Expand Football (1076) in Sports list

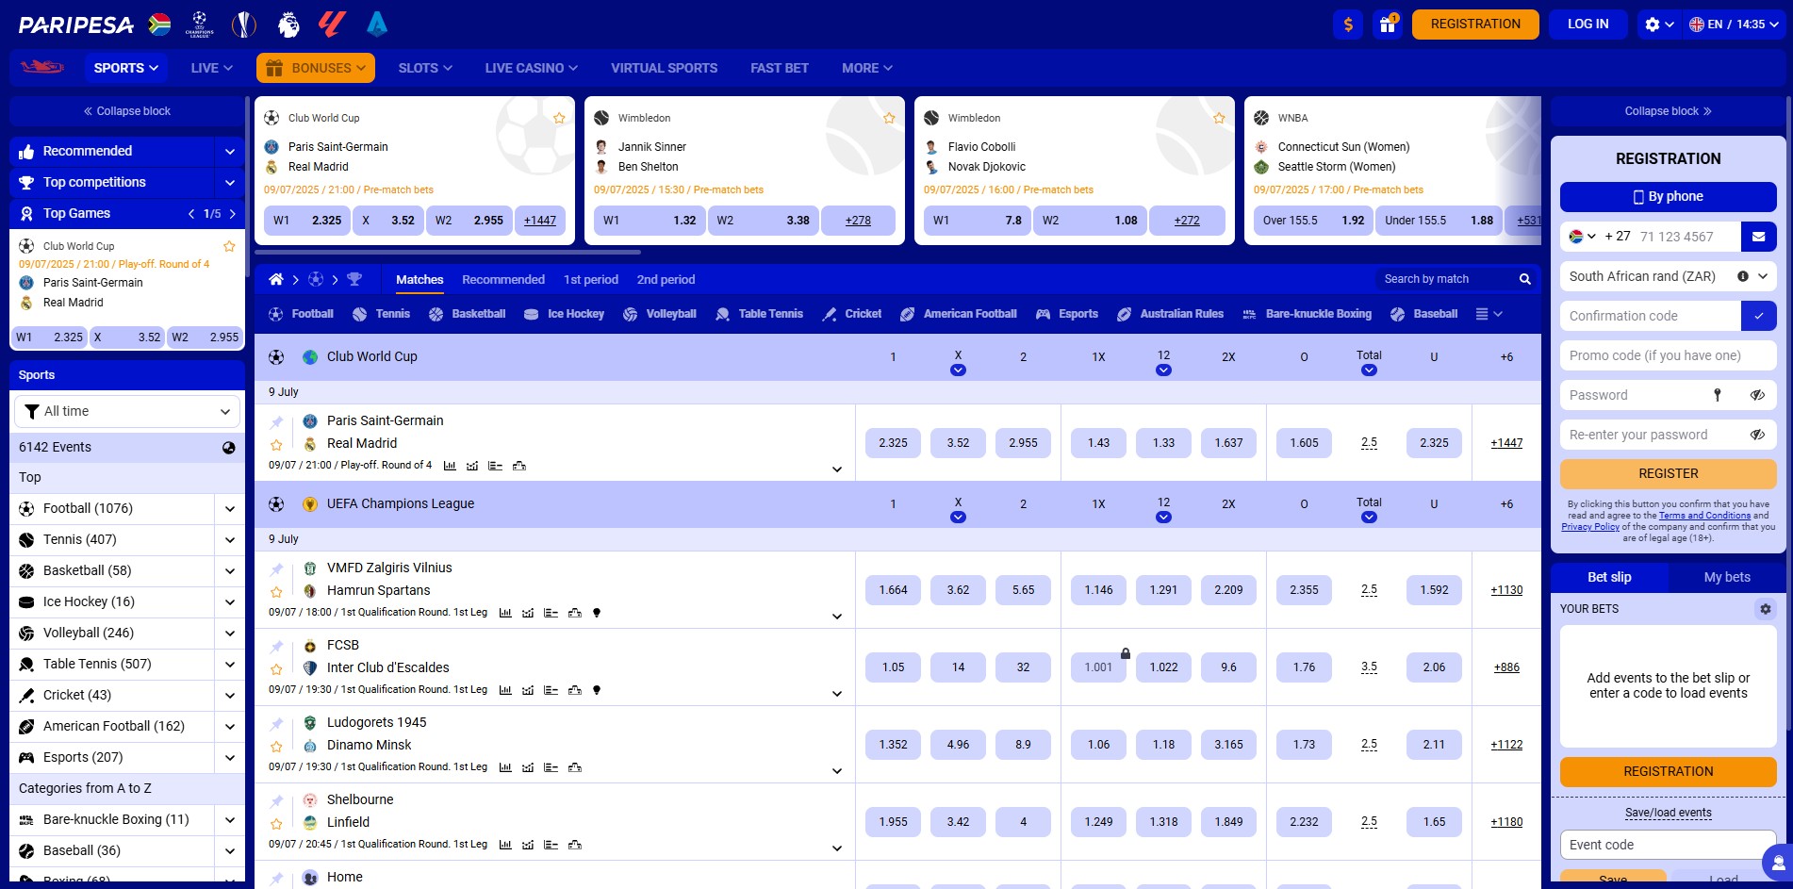(x=229, y=509)
